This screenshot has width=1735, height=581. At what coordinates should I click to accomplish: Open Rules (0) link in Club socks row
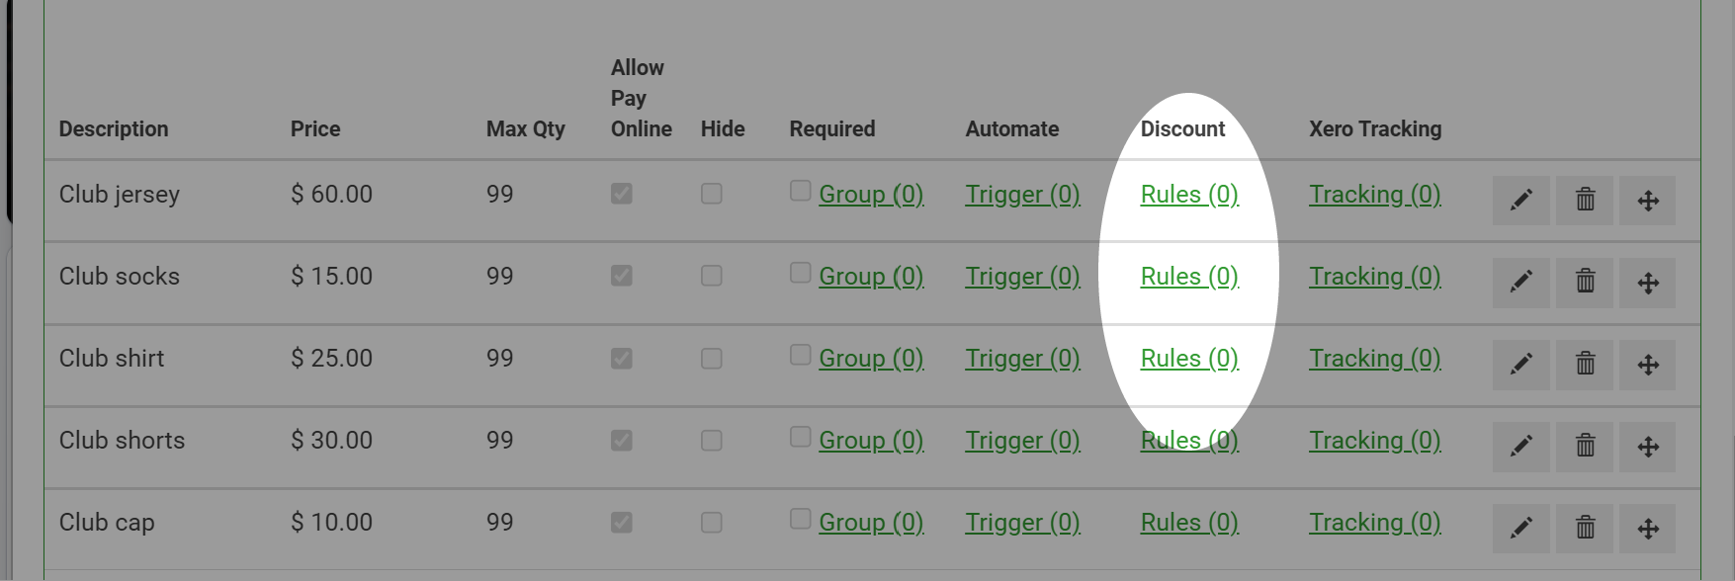pos(1189,277)
